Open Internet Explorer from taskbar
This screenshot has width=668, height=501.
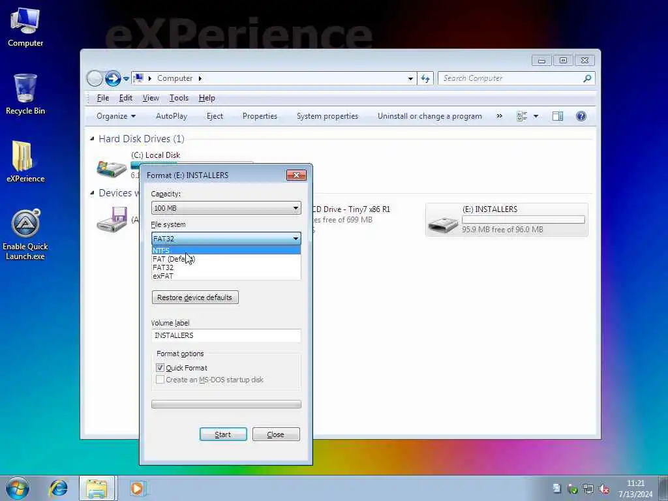pyautogui.click(x=59, y=488)
